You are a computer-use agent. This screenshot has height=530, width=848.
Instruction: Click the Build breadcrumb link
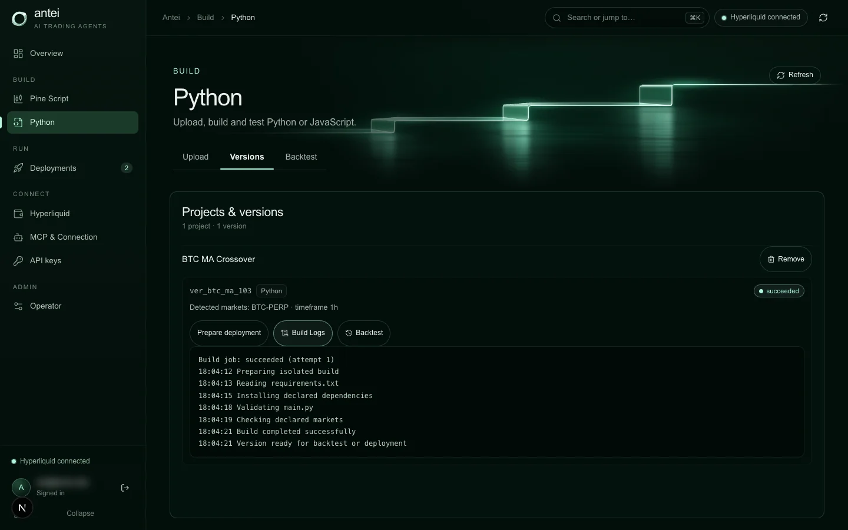tap(206, 18)
